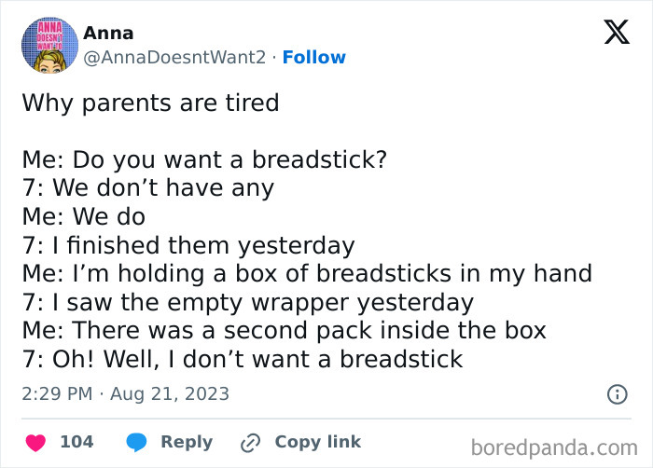Follow the AnnaDoesntWant2 account
This screenshot has height=468, width=653.
click(x=313, y=58)
